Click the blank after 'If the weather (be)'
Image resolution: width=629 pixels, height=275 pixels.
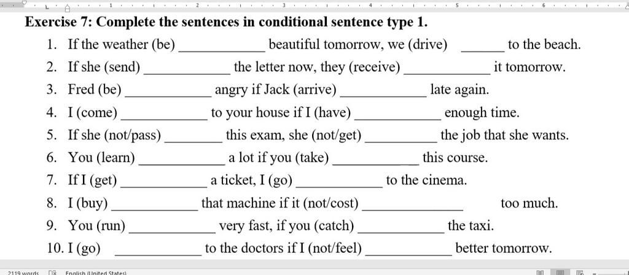[222, 47]
